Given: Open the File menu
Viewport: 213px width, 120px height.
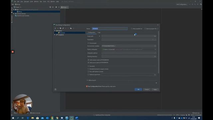Looking at the screenshot, I should pyautogui.click(x=15, y=1).
